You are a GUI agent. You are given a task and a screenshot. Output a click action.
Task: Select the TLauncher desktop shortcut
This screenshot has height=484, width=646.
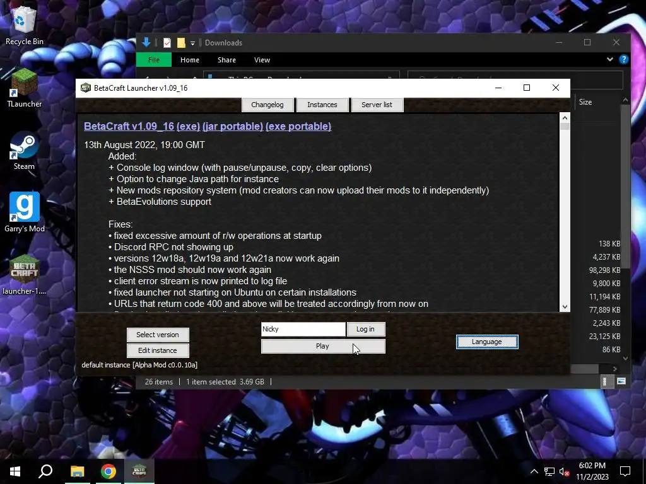pyautogui.click(x=24, y=88)
